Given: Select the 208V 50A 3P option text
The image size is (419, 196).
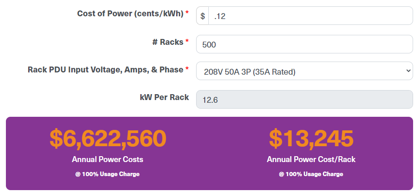Looking at the screenshot, I should point(249,72).
